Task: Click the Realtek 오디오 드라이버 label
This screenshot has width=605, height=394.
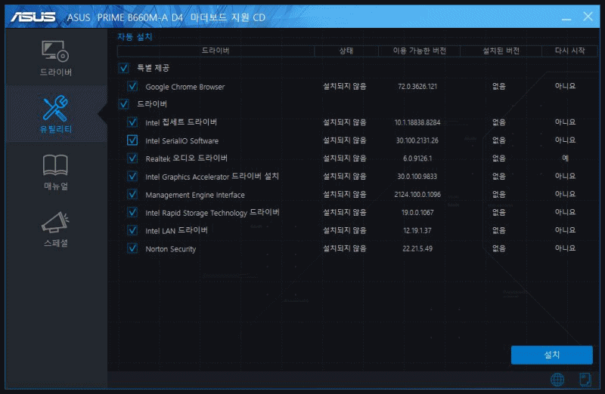Action: [x=186, y=159]
